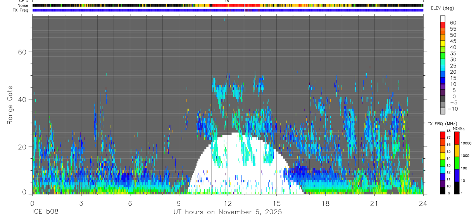This screenshot has width=476, height=220.
Task: Click the red TX FRQ swatch between 18 and 17
Action: [x=443, y=135]
